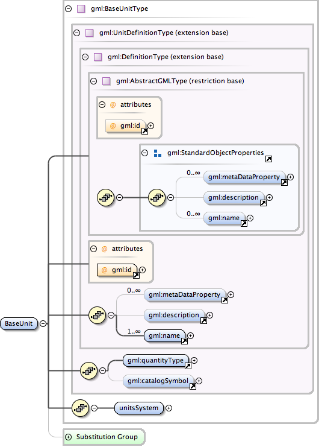Collapse the BaseUnit element node
Viewport: 319px width, 447px height.
[43, 323]
